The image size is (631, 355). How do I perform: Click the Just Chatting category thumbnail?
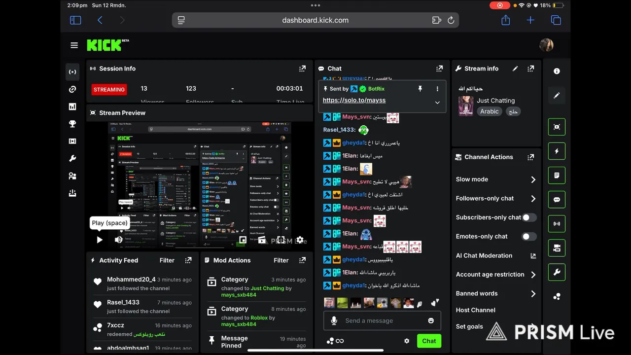point(466,106)
